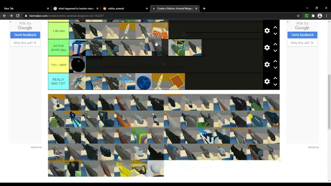Pick the white snowball from the weapon pool

pos(155,168)
